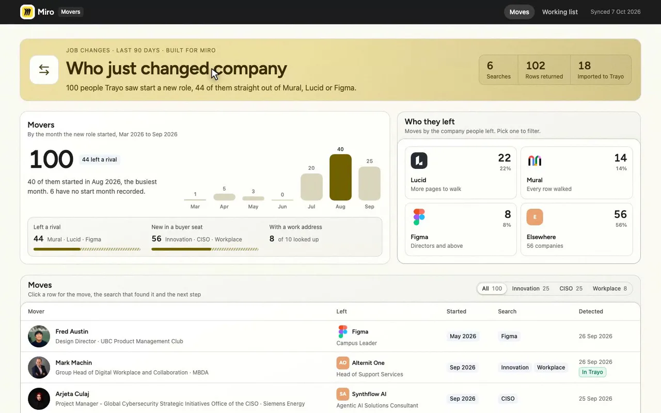Viewport: 661px width, 413px height.
Task: Open the Working list tab
Action: pos(560,12)
